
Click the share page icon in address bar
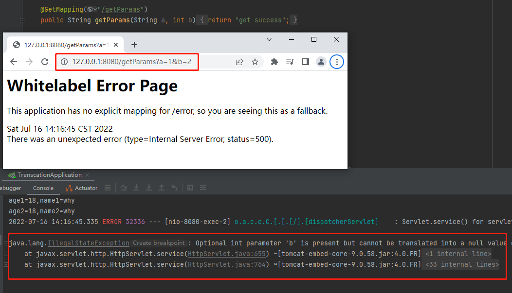(239, 62)
